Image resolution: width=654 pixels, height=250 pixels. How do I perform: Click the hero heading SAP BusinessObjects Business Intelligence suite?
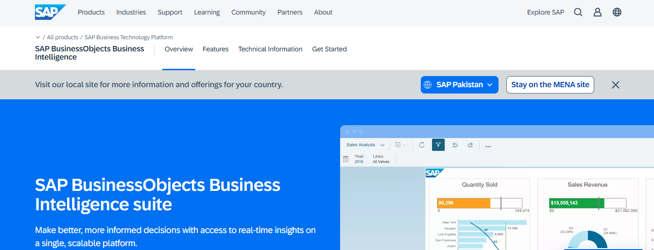tap(158, 194)
